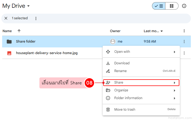This screenshot has width=193, height=120.
Task: Clear selection with the X icon
Action: [x=6, y=18]
